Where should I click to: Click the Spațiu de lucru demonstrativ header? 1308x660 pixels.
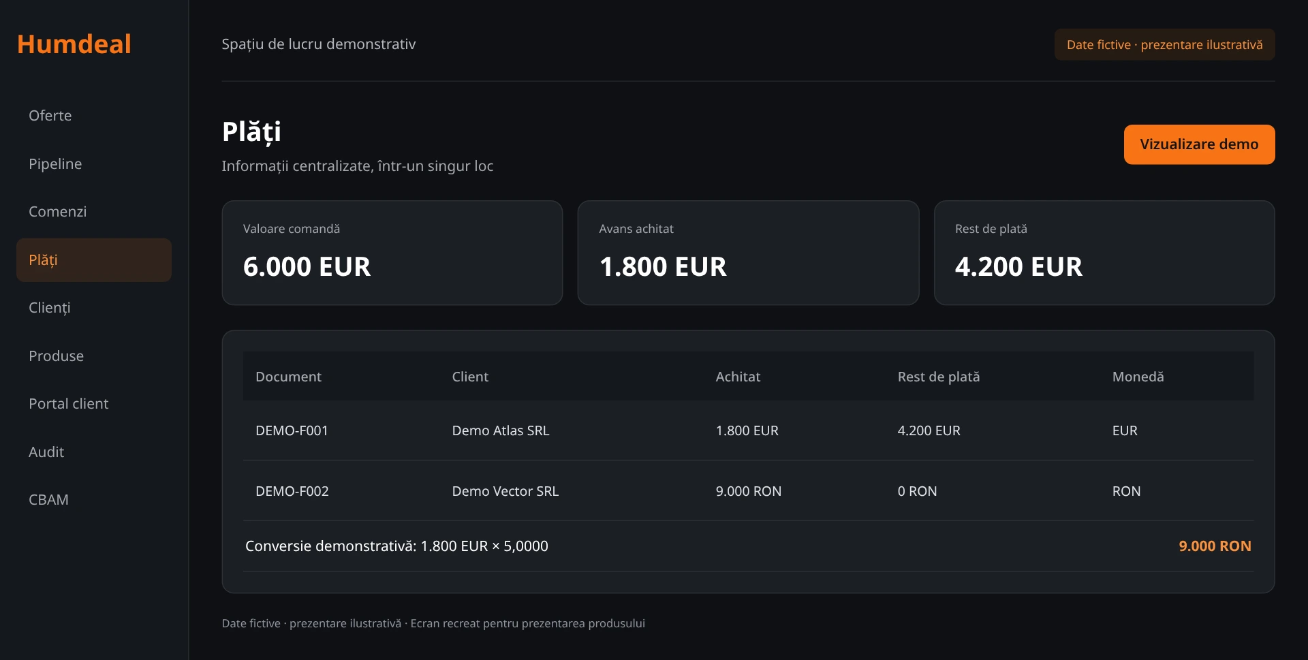[x=318, y=44]
